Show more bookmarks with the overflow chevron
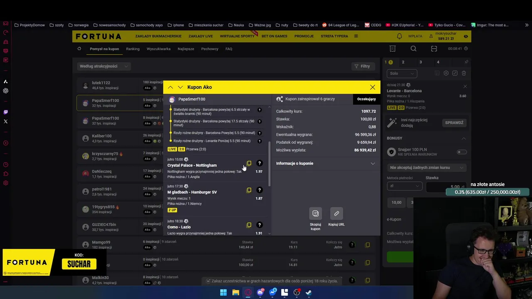 (527, 25)
